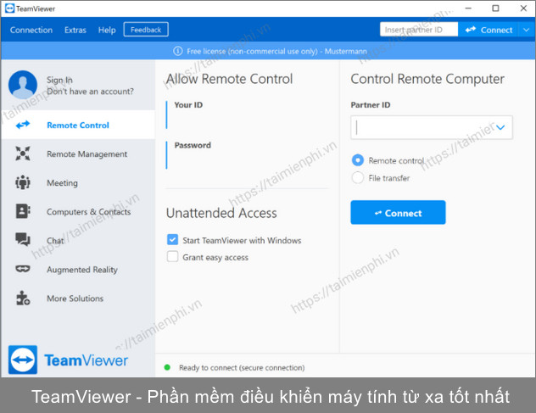Click the More Solutions puzzle icon

tap(23, 298)
